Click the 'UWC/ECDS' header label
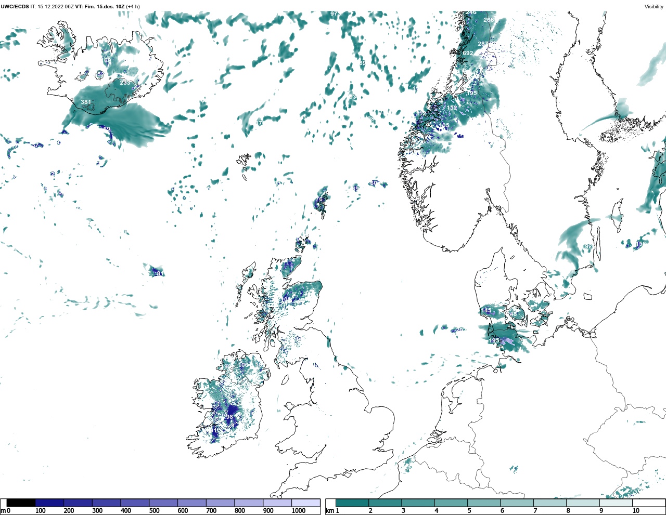The image size is (666, 515). click(15, 7)
